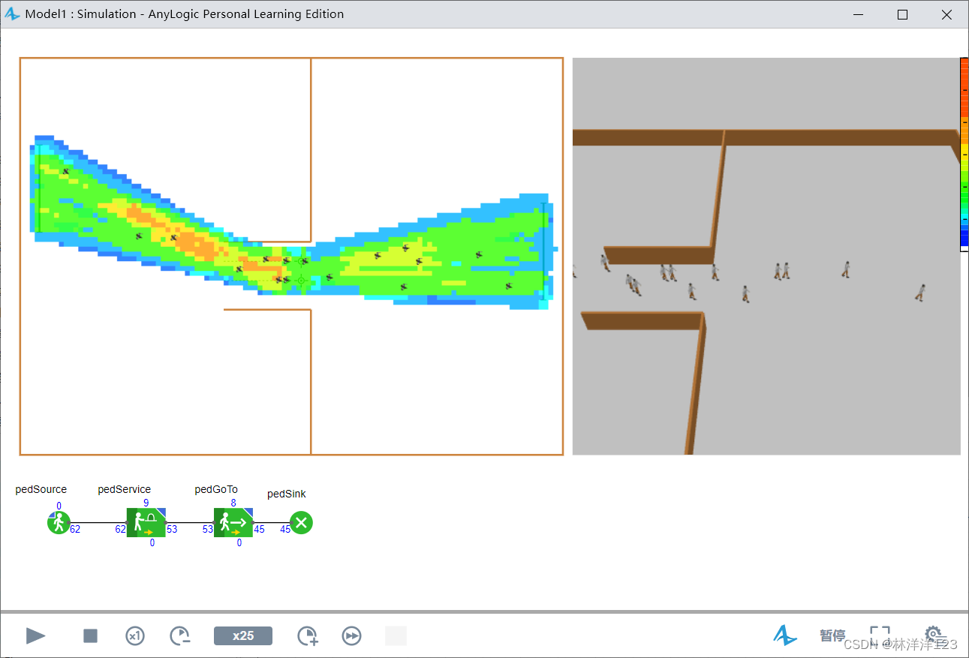Click the 暂停 status label

coord(832,636)
